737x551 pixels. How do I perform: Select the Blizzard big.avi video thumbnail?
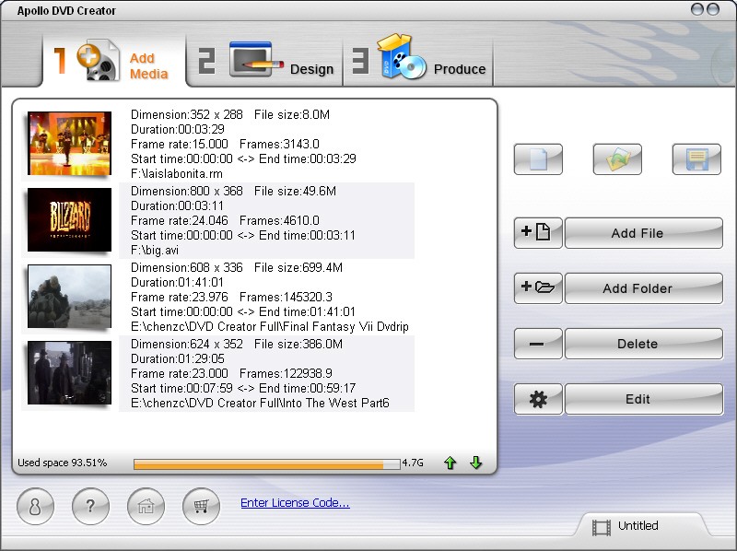69,220
